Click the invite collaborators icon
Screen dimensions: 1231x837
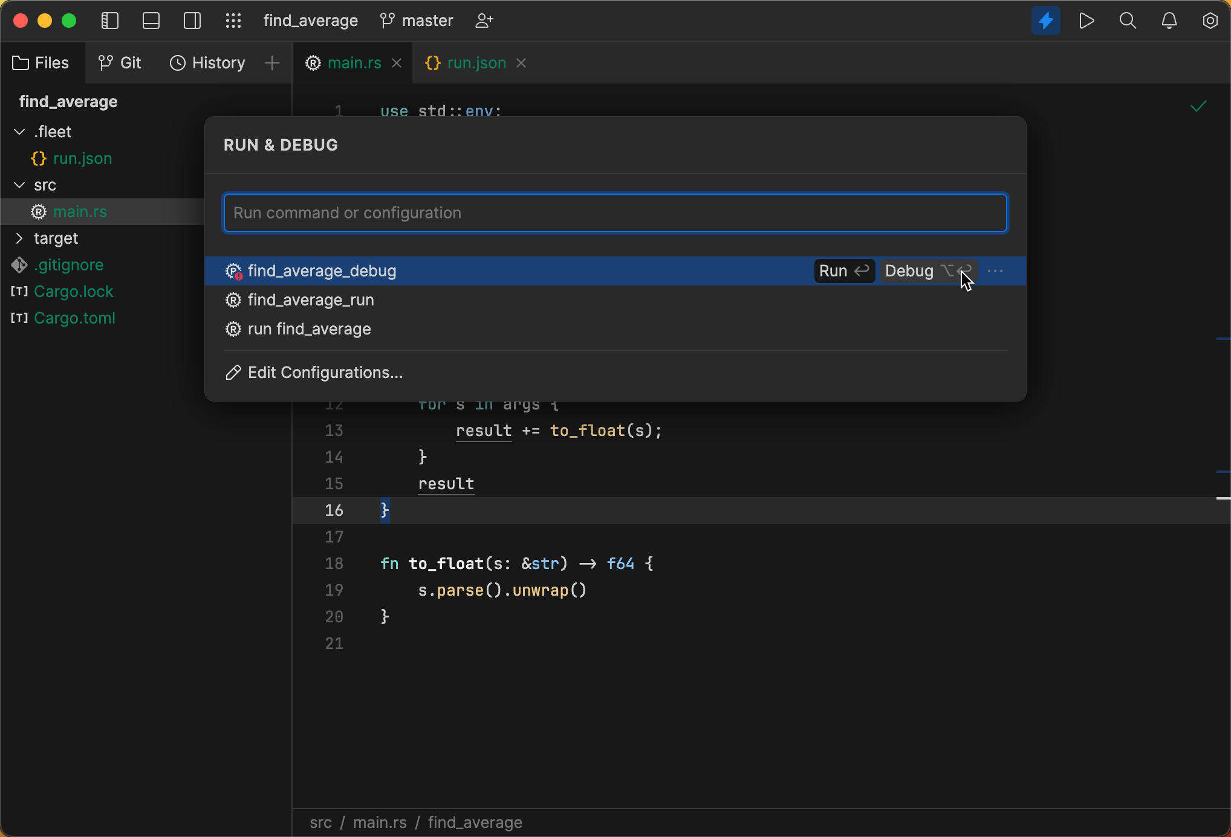[x=483, y=20]
